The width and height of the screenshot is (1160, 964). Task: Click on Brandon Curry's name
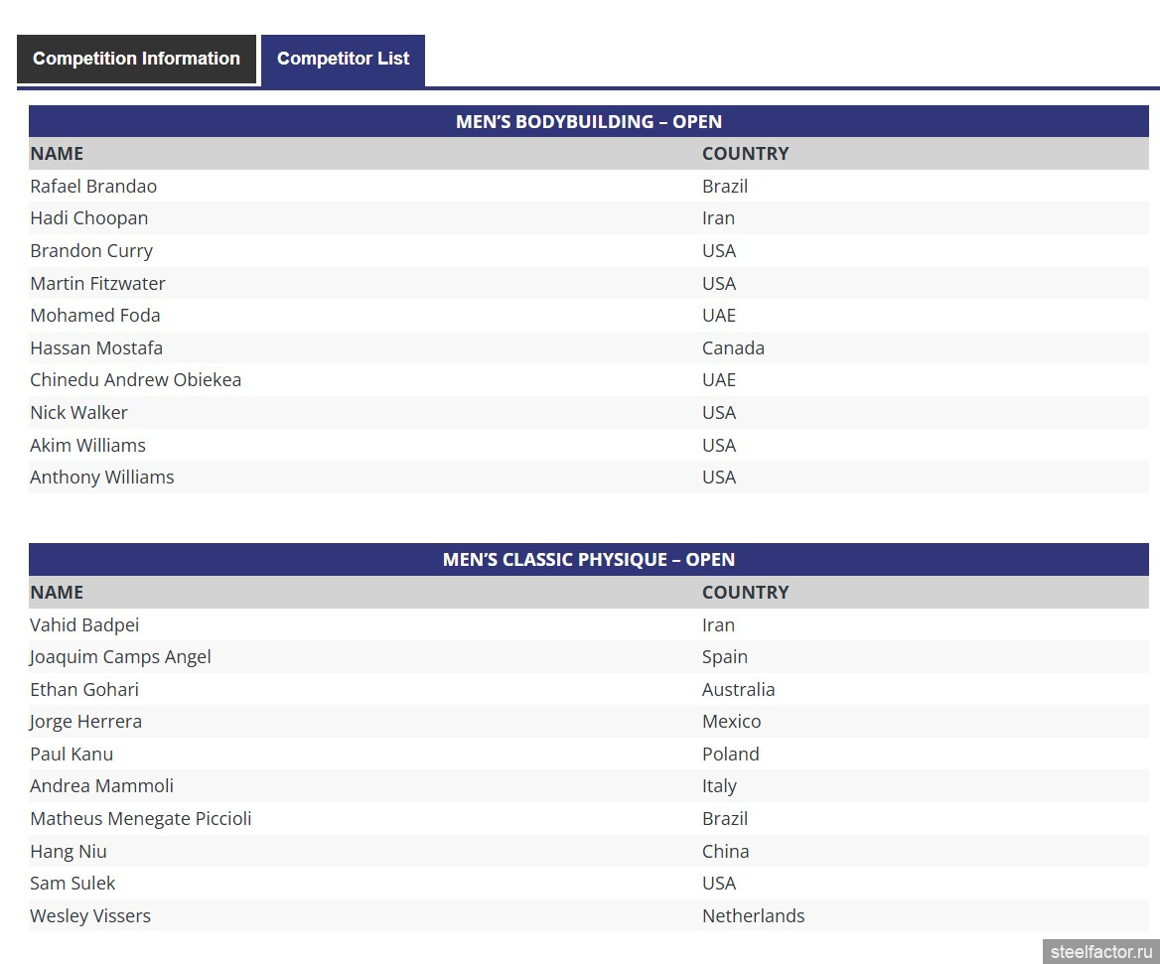tap(91, 250)
